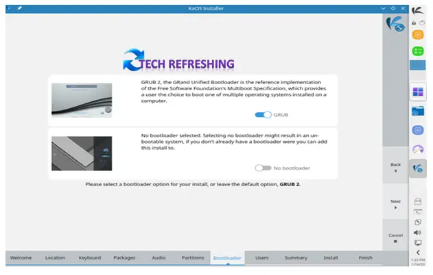The height and width of the screenshot is (275, 433).
Task: Click the GRUB preview thumbnail
Action: click(x=82, y=100)
